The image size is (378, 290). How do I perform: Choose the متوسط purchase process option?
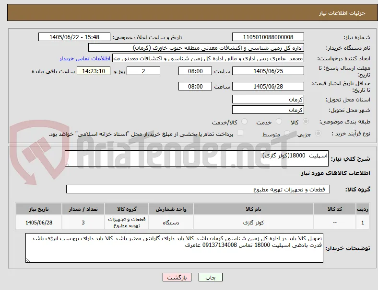pos(287,134)
